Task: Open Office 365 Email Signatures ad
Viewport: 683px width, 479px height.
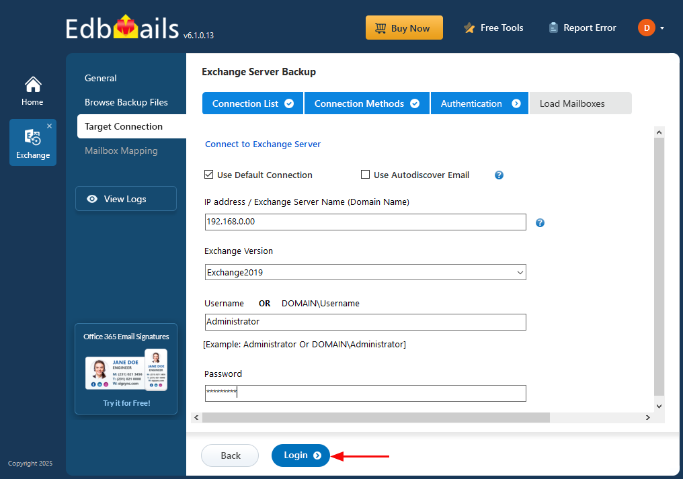Action: (x=126, y=369)
